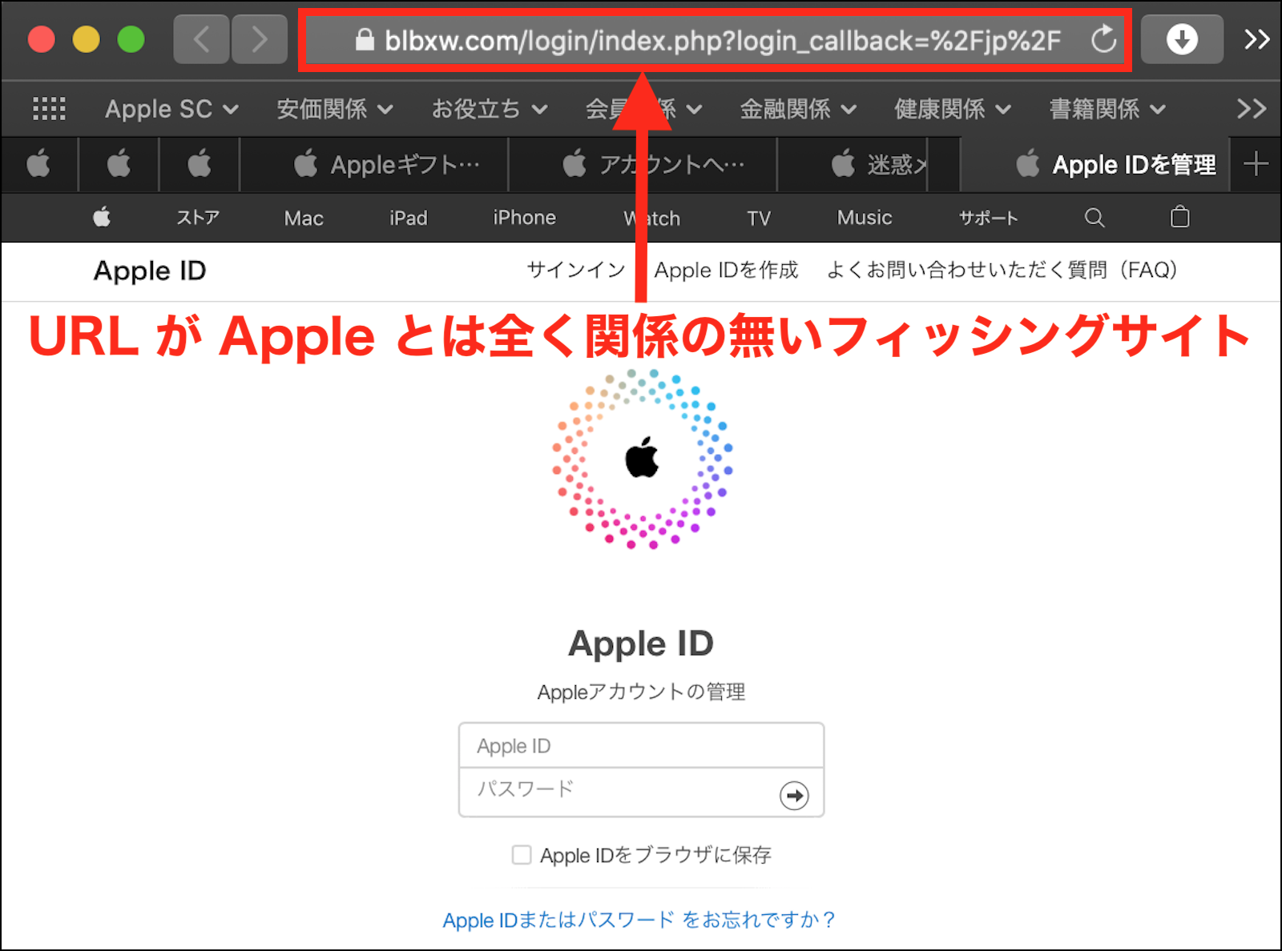
Task: Click the forgot Apple ID or password link
Action: 639,920
